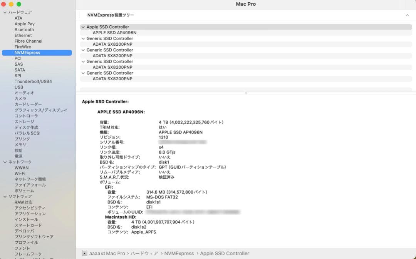The height and width of the screenshot is (259, 416).
Task: Select ATA in the hardware sidebar
Action: (18, 18)
